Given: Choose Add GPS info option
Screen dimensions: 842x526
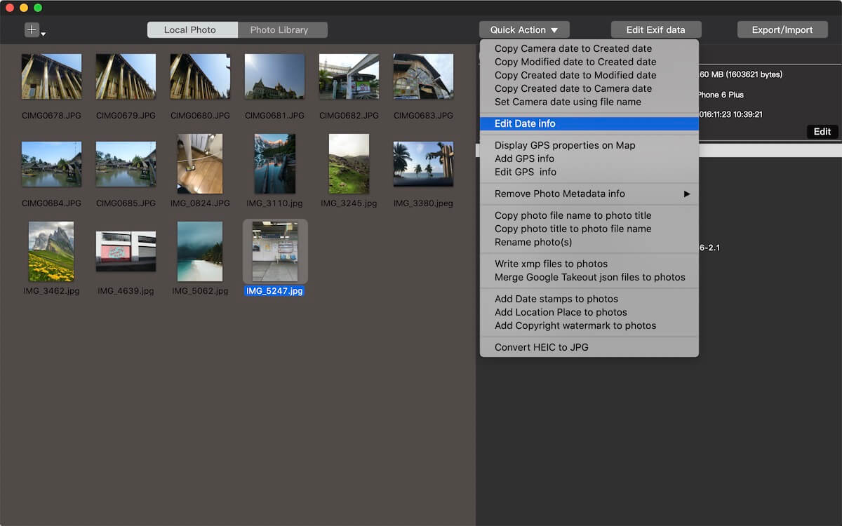Looking at the screenshot, I should coord(524,159).
